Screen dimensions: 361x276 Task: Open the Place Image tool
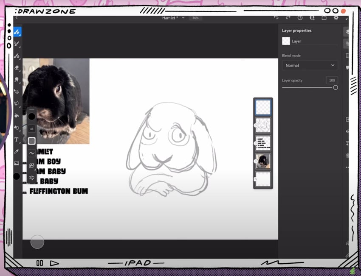pyautogui.click(x=18, y=162)
